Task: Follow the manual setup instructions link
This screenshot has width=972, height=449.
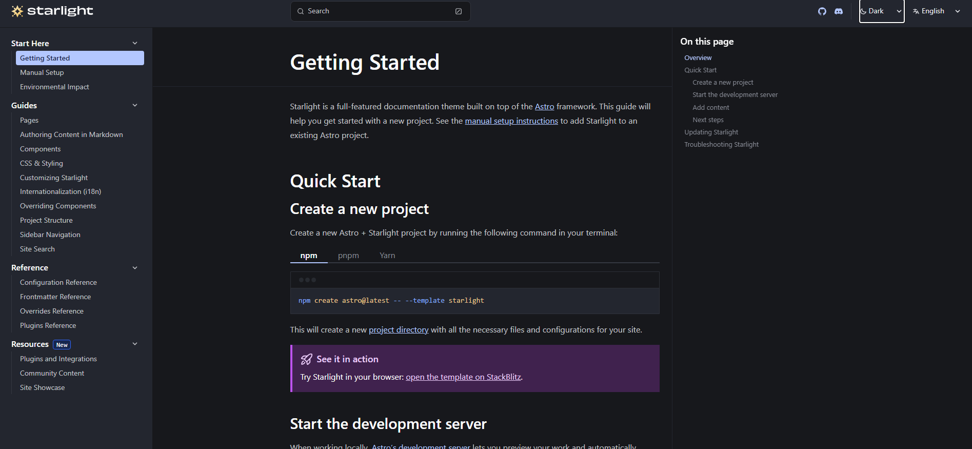Action: pos(511,121)
